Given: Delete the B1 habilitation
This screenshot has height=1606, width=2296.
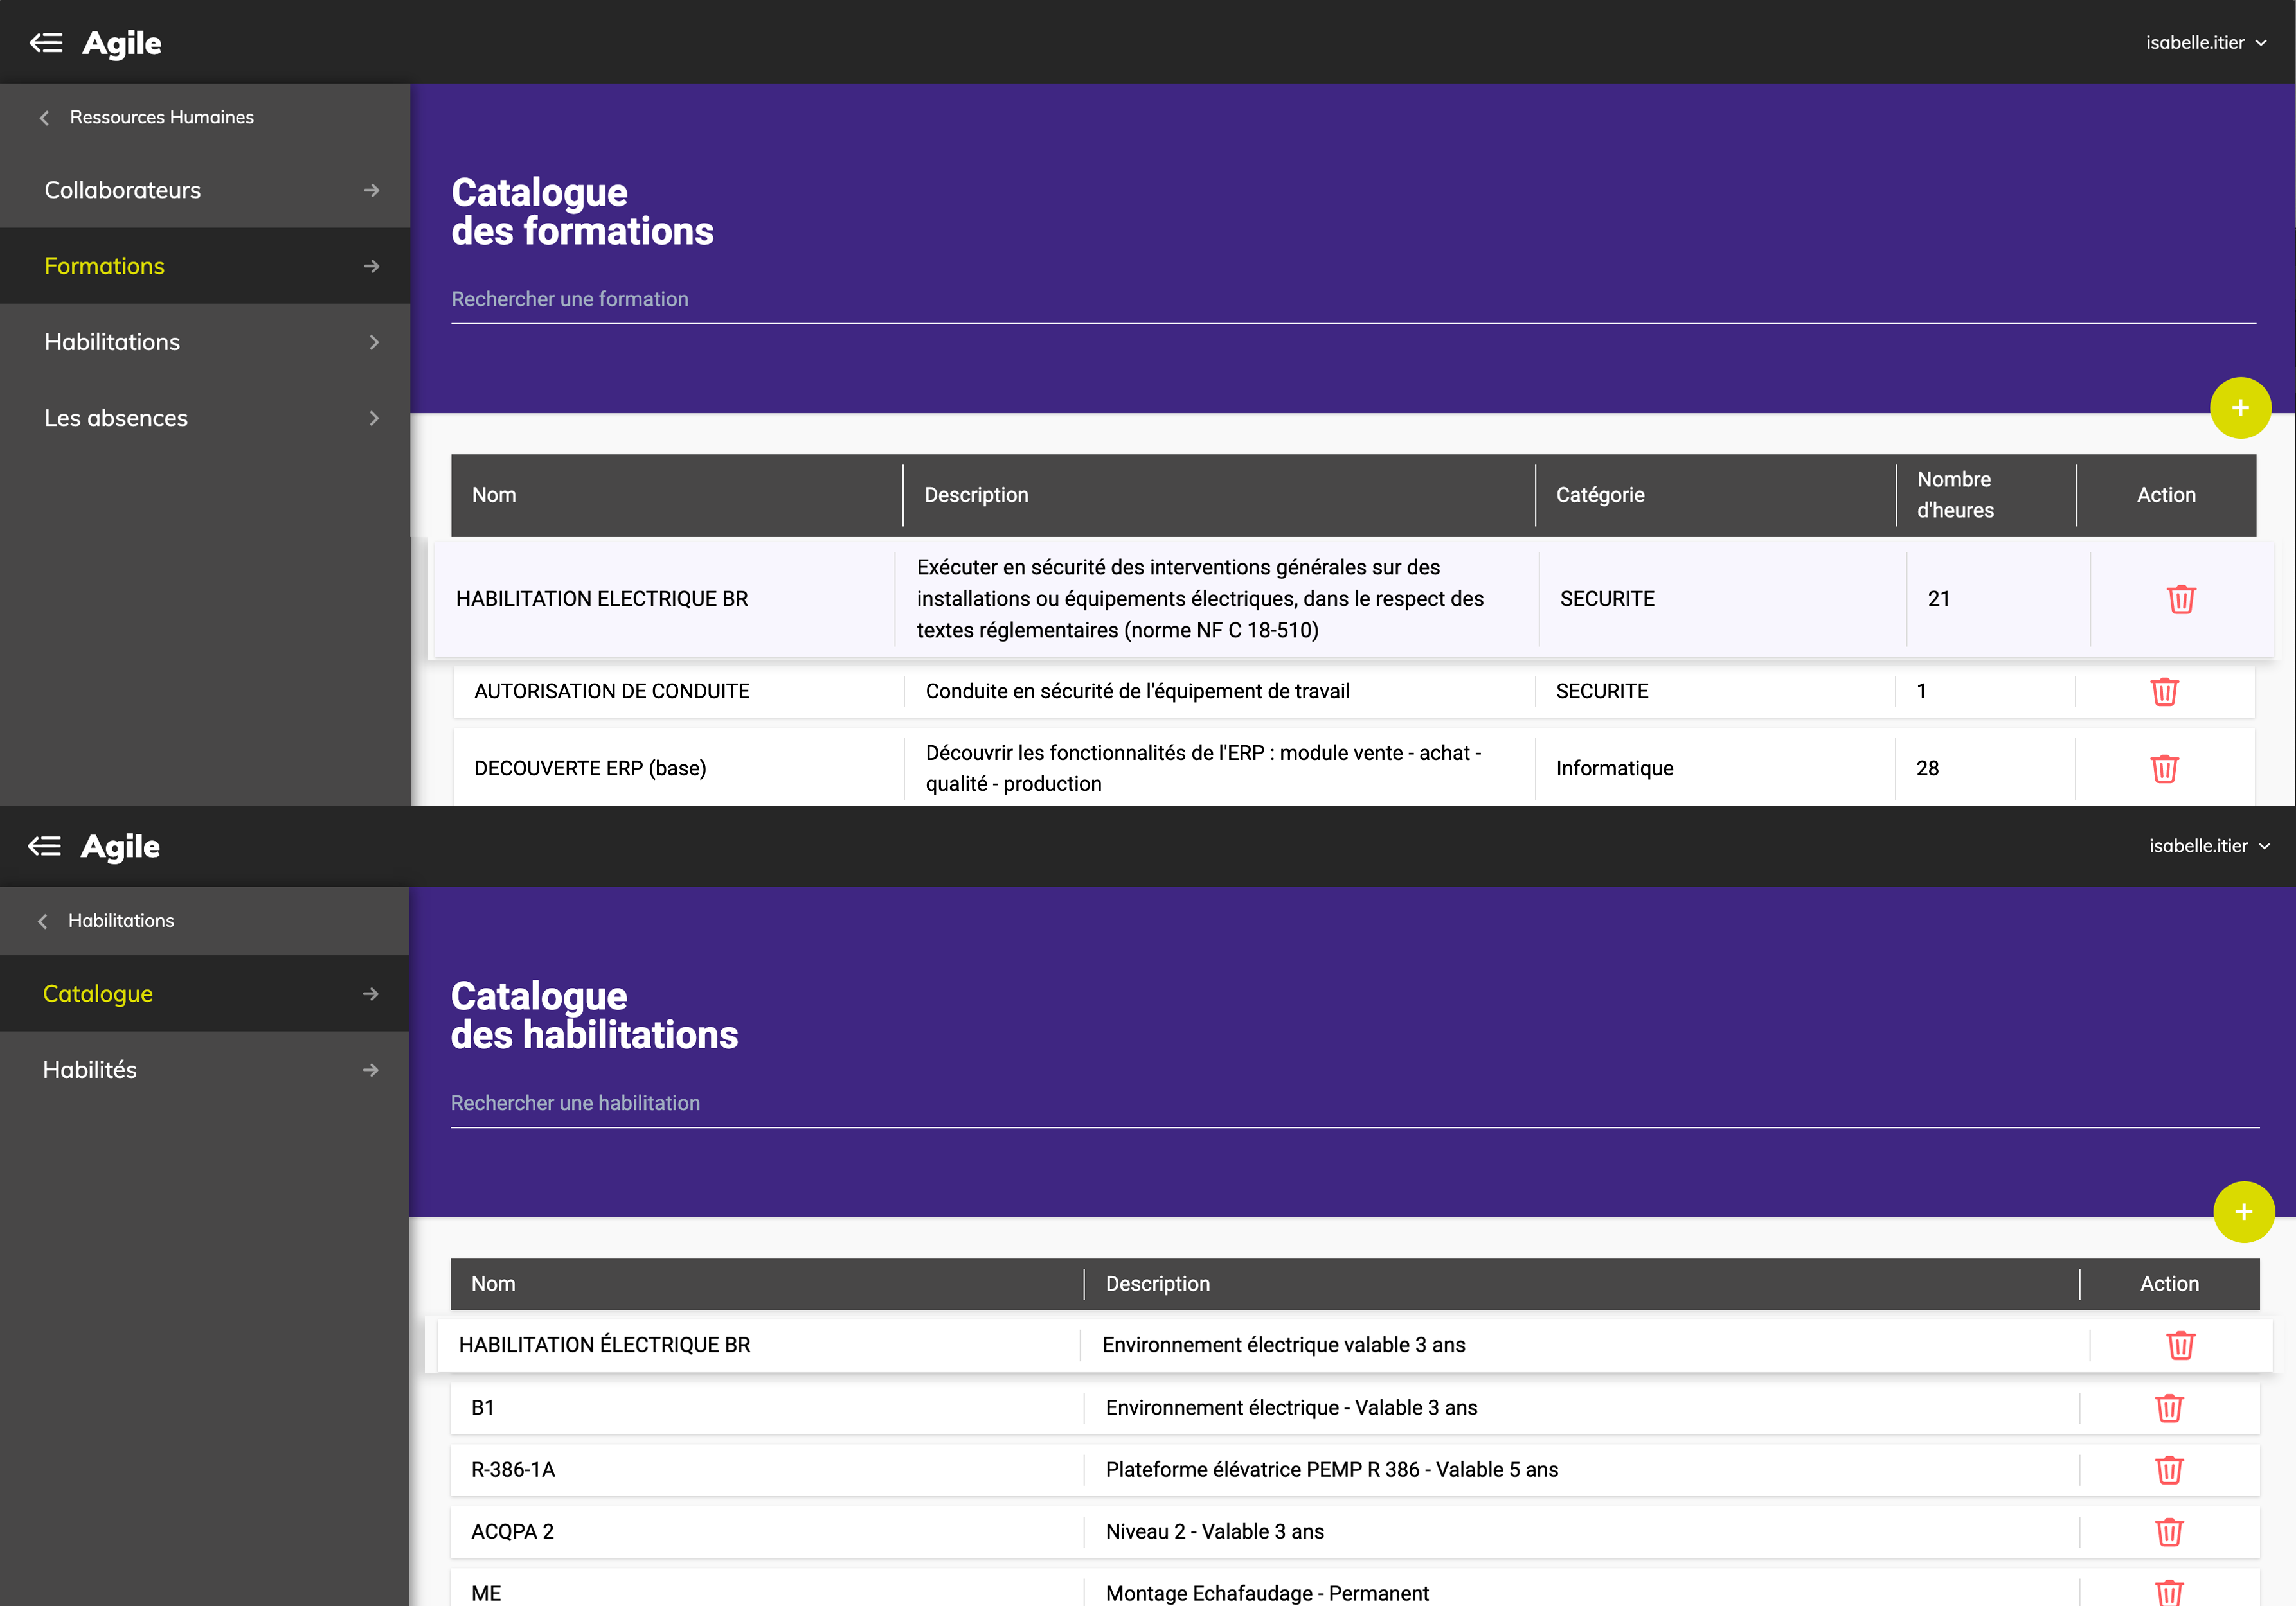Looking at the screenshot, I should pos(2168,1408).
